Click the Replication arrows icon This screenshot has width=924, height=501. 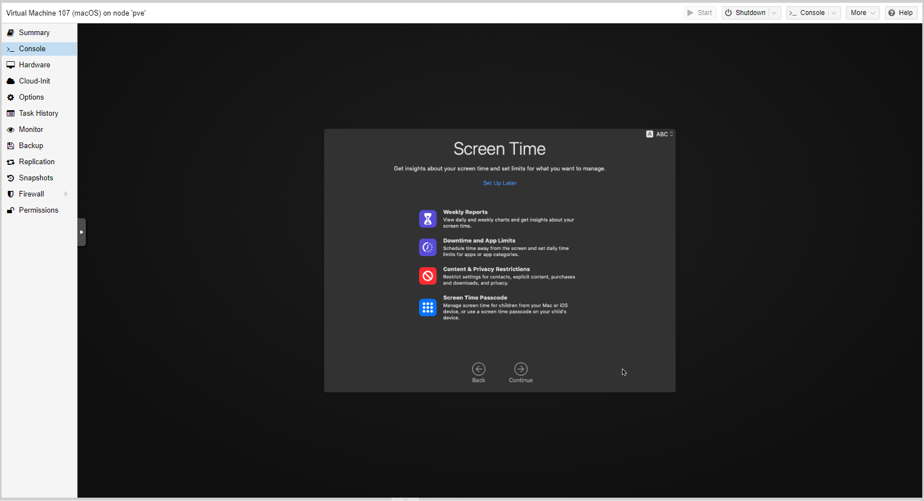click(11, 162)
